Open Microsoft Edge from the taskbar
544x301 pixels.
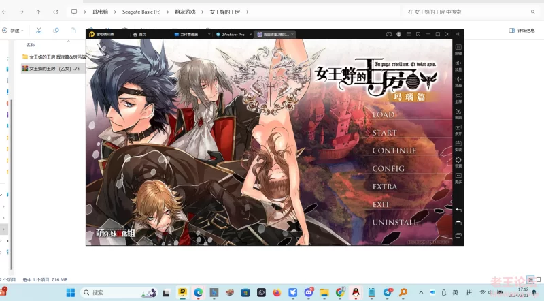(198, 293)
